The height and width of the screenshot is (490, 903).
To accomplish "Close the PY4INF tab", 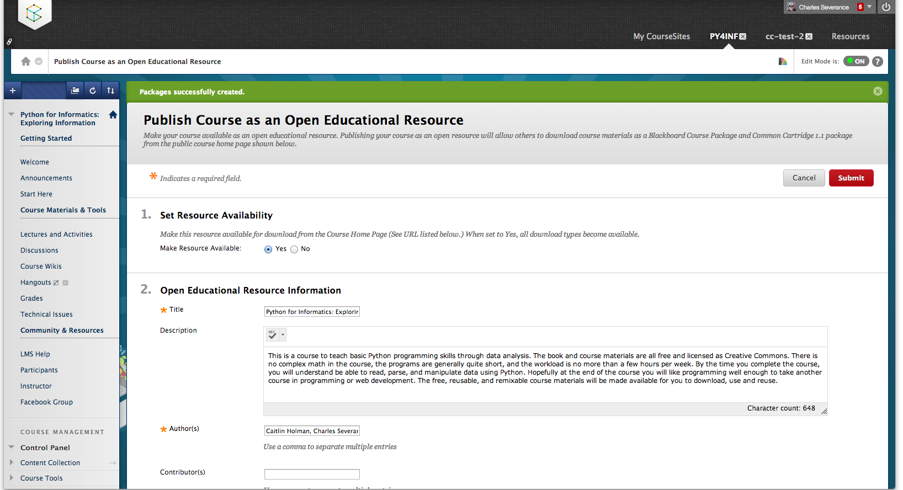I will point(743,36).
